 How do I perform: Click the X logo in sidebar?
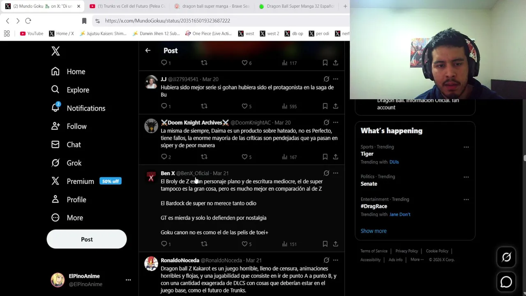click(x=55, y=51)
